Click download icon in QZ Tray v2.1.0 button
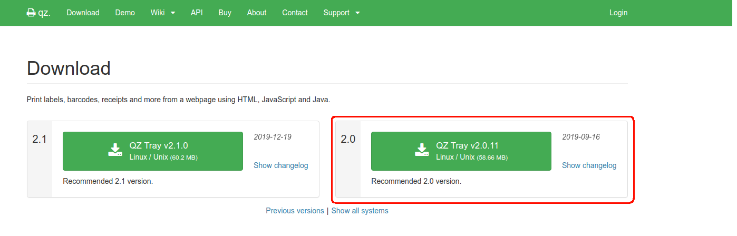This screenshot has height=236, width=737. pos(115,150)
